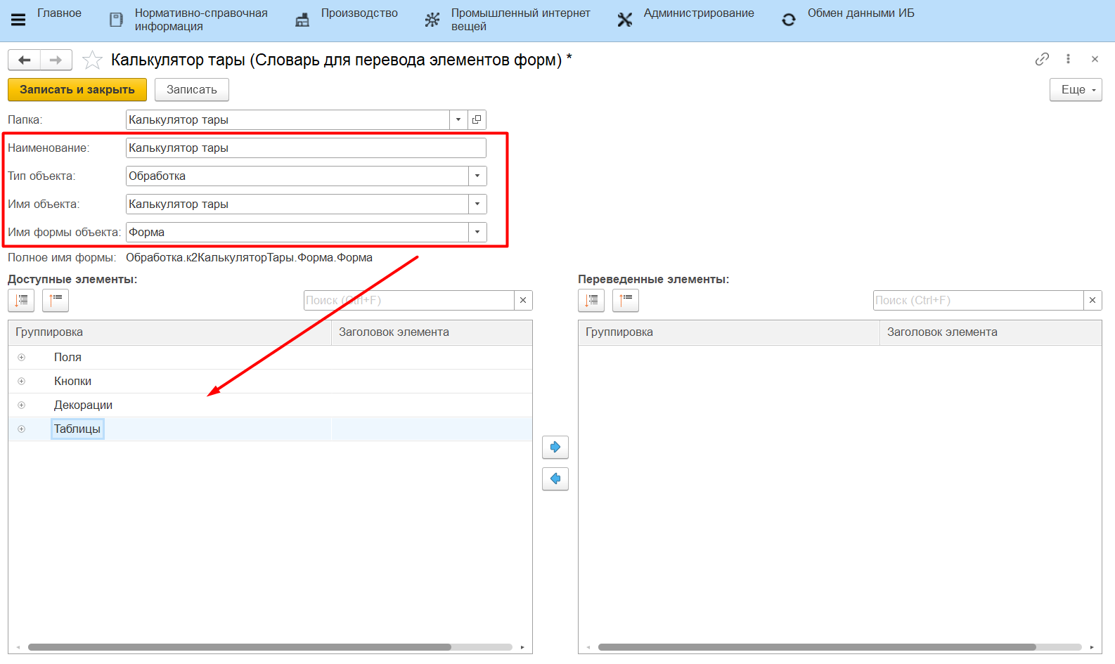The width and height of the screenshot is (1115, 664).
Task: Go to the Производство section
Action: pos(359,13)
